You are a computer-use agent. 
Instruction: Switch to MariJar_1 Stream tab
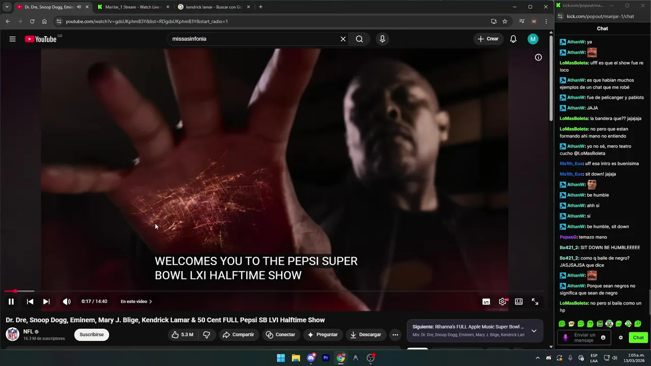click(x=132, y=7)
